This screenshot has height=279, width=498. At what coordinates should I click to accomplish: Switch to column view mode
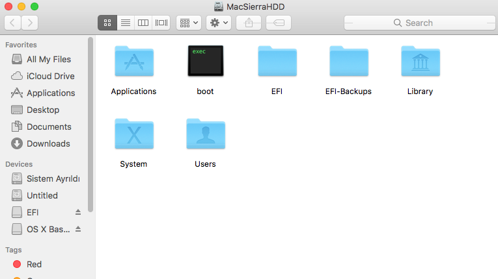coord(143,23)
